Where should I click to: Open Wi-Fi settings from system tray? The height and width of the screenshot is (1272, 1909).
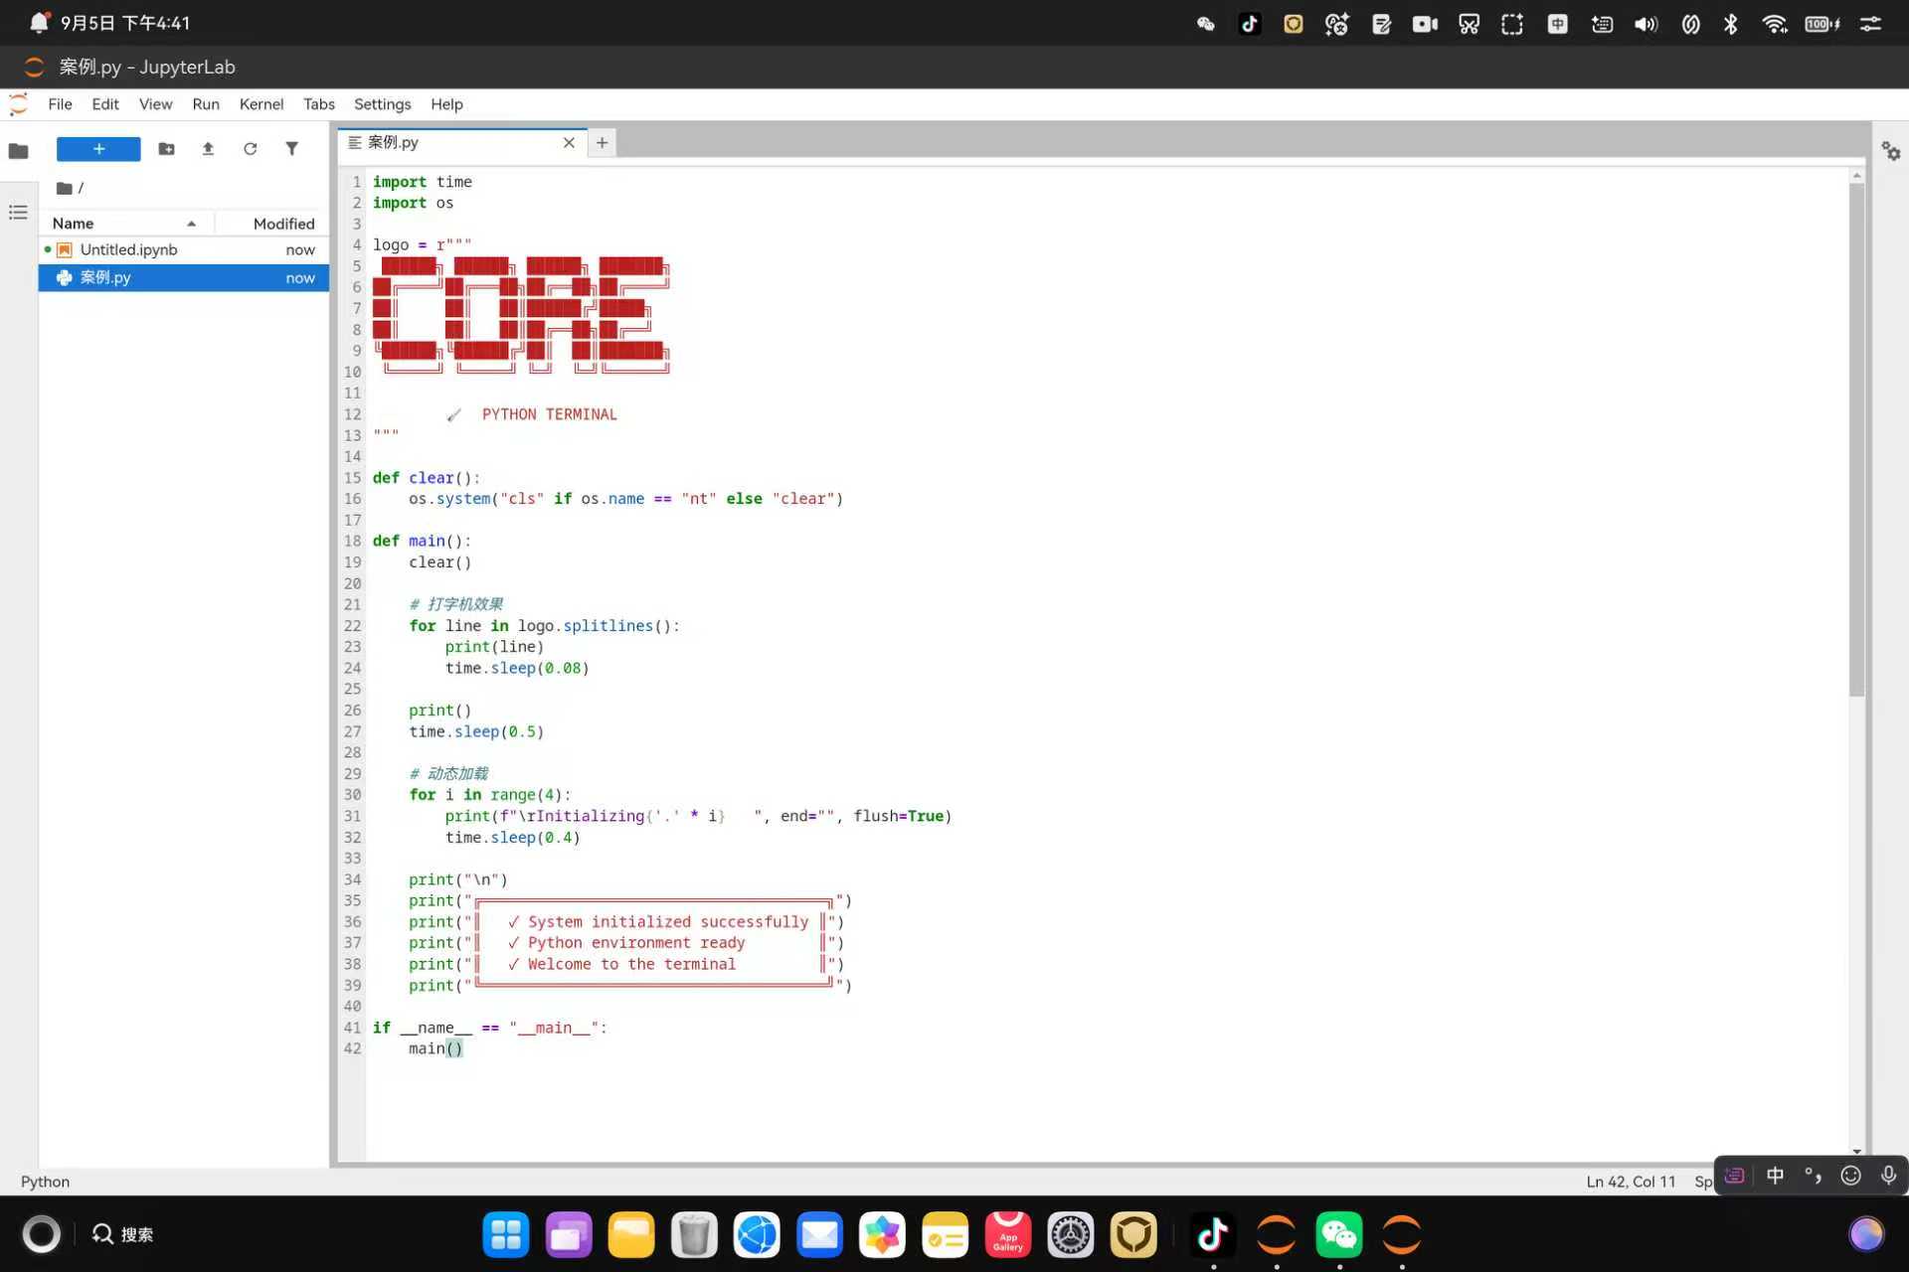[1775, 24]
